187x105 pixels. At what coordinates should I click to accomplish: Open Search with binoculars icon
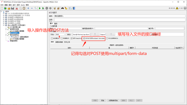(63, 8)
